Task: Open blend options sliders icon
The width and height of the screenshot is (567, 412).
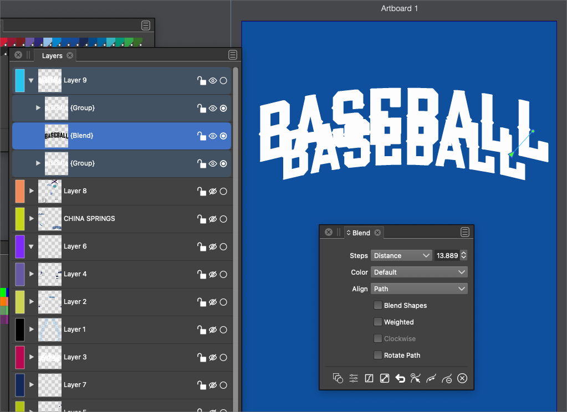Action: [353, 379]
